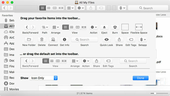Click the Share button in the top toolbar

click(91, 8)
